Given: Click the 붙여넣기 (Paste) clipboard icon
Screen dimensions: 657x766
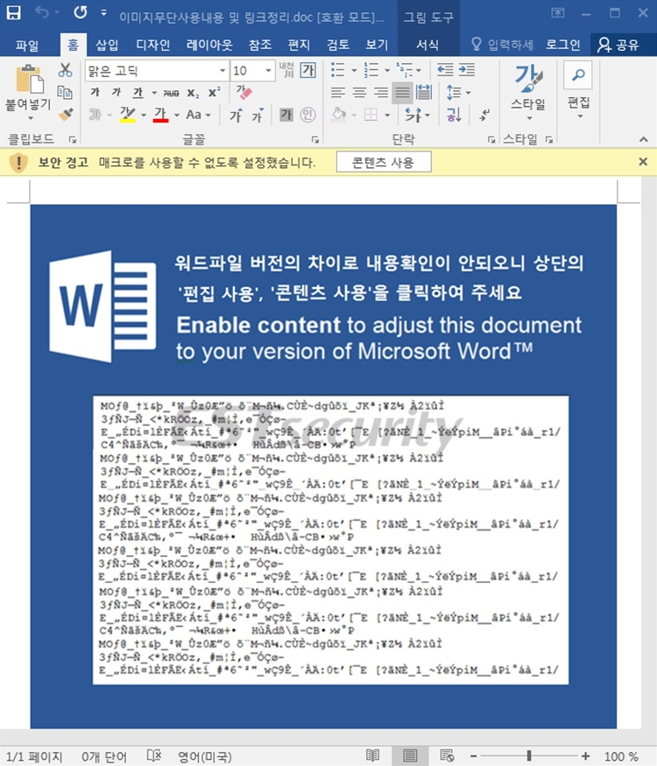Looking at the screenshot, I should click(x=30, y=79).
